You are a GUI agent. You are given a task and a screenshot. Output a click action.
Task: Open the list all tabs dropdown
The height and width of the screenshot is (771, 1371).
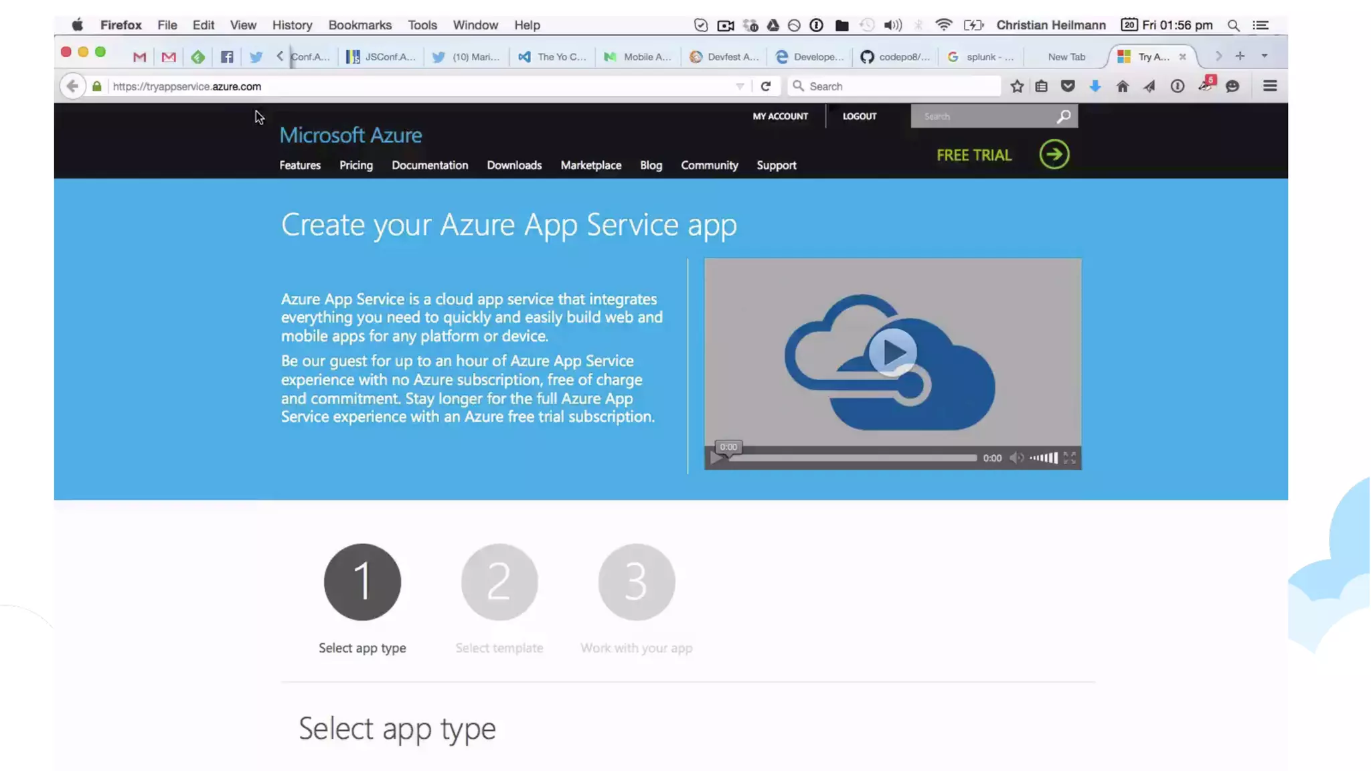[1265, 56]
